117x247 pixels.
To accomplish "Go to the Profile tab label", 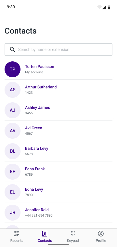I will 101,241.
